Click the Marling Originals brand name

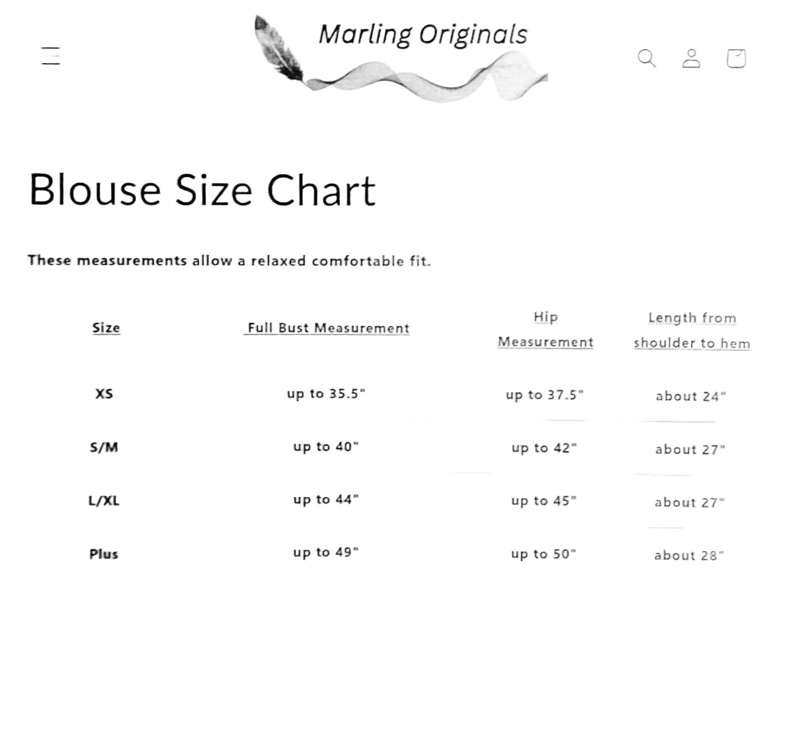(x=423, y=34)
